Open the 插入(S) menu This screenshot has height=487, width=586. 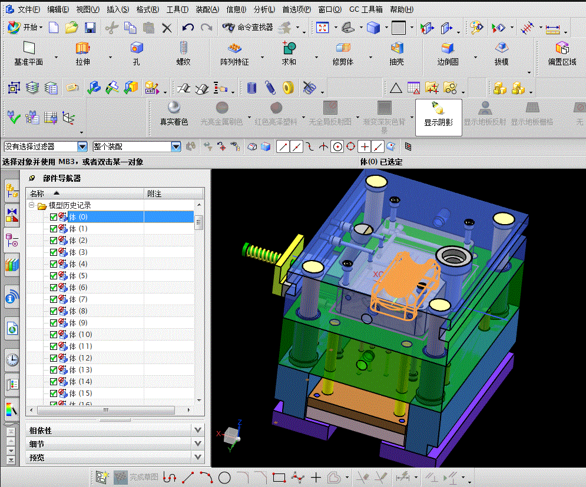[118, 9]
